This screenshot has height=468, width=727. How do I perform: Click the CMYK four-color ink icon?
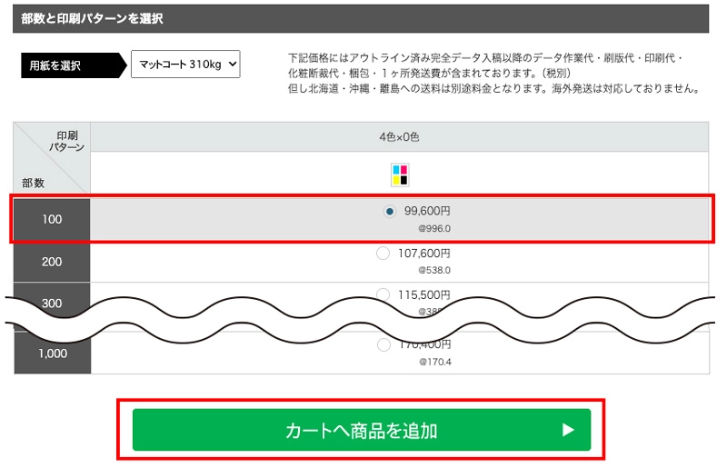[400, 174]
